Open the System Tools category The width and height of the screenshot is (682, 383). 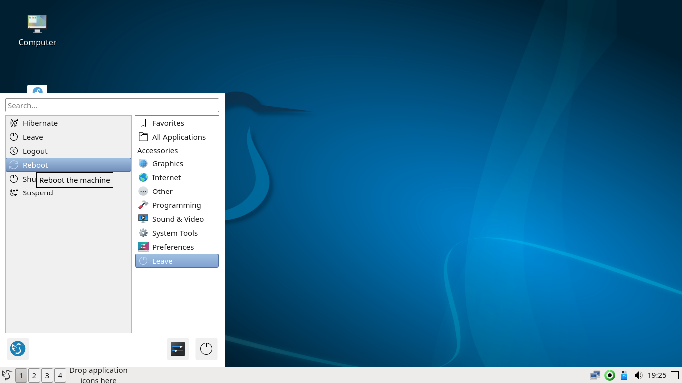(177, 233)
